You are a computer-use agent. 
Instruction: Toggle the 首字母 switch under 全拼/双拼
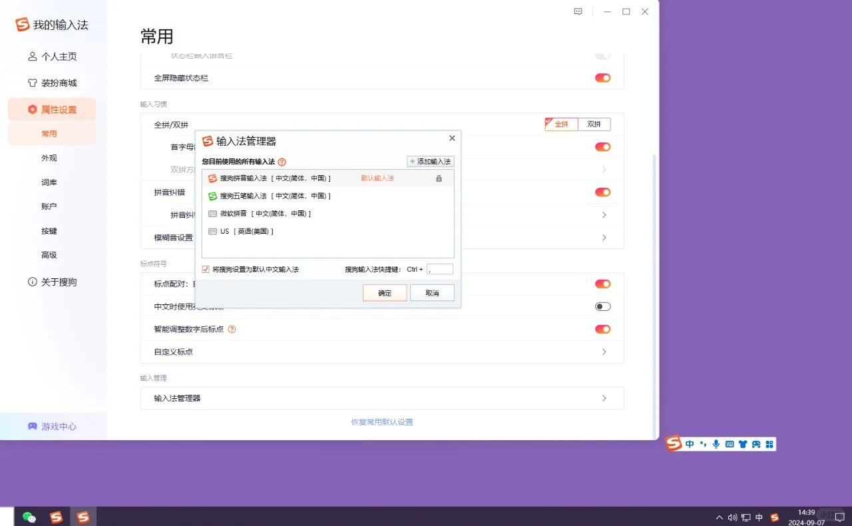pyautogui.click(x=602, y=146)
